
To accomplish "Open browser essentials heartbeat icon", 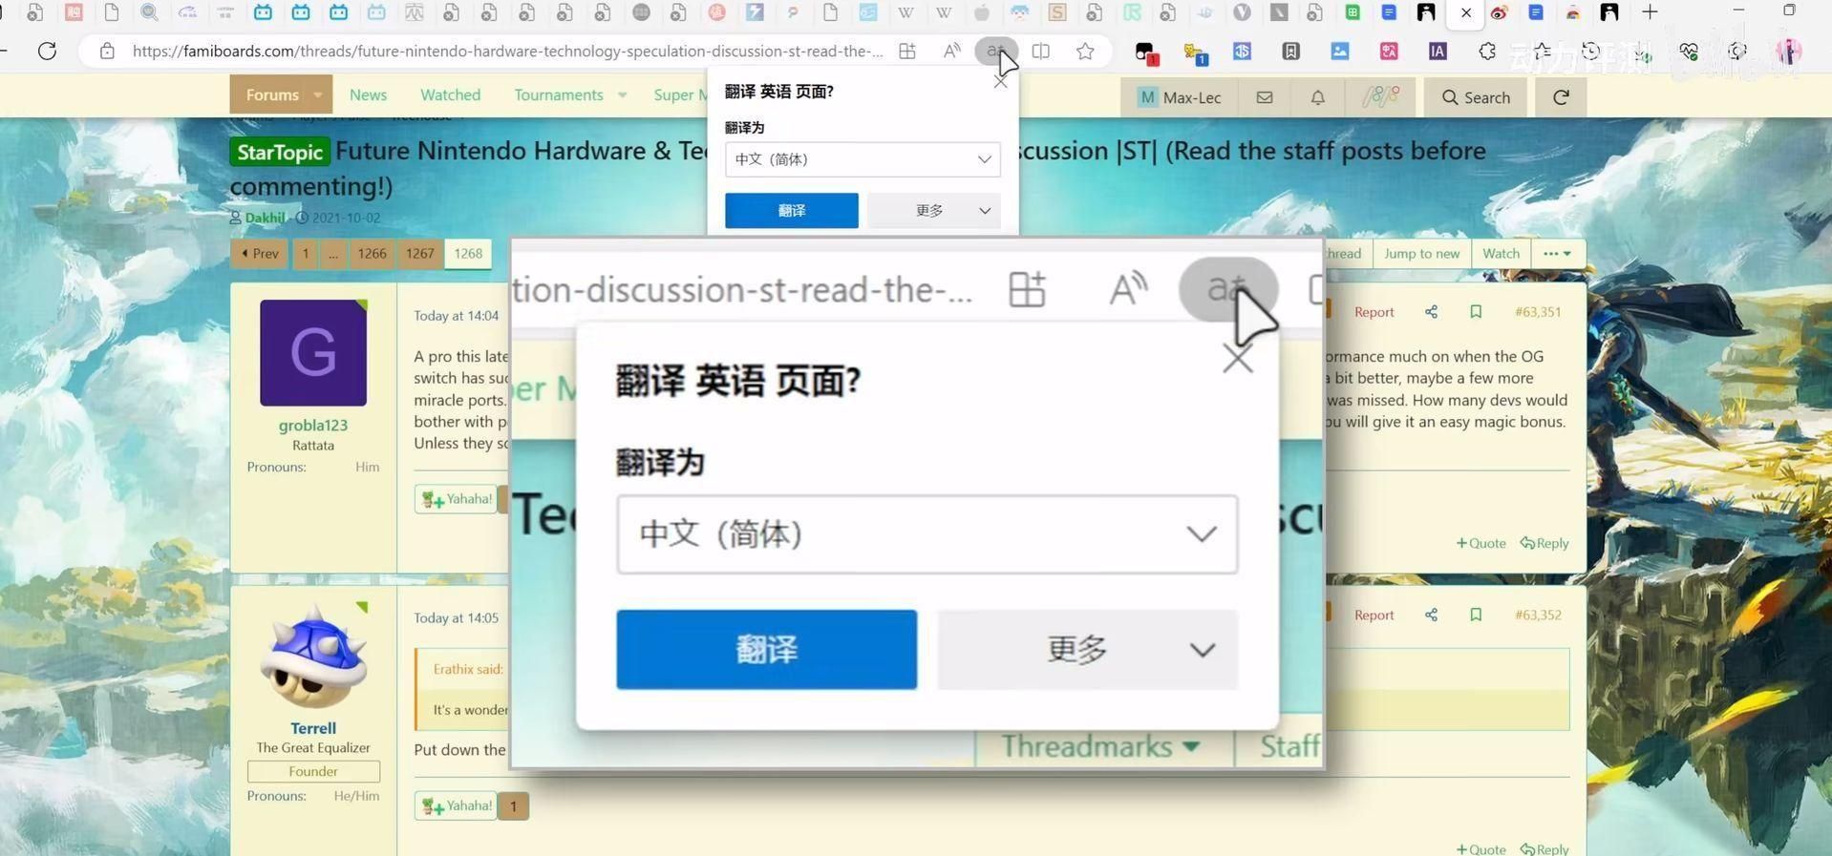I will tap(1688, 52).
